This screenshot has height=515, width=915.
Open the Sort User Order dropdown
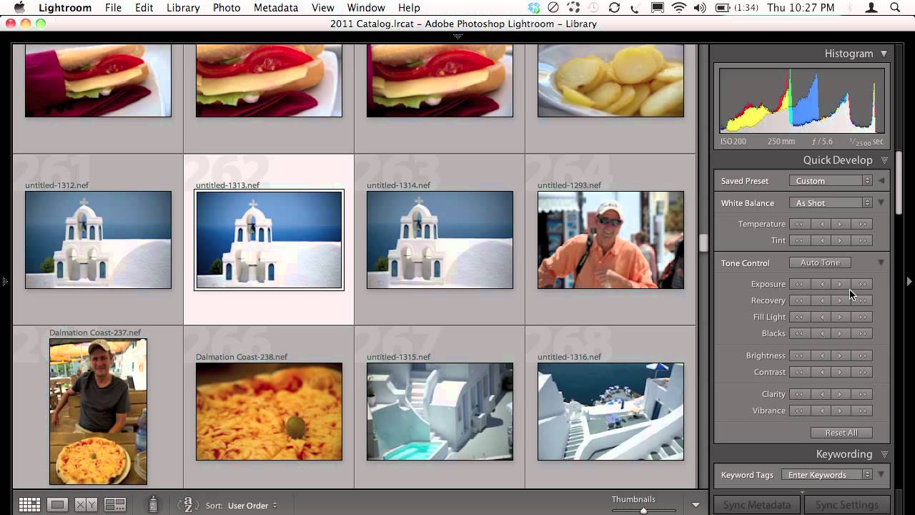[x=252, y=506]
